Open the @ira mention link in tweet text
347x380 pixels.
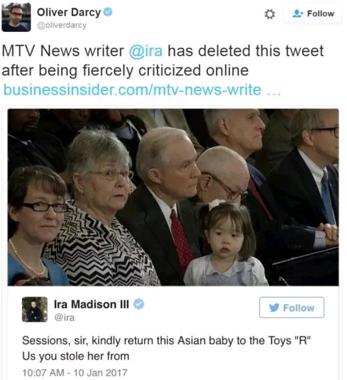pos(146,51)
